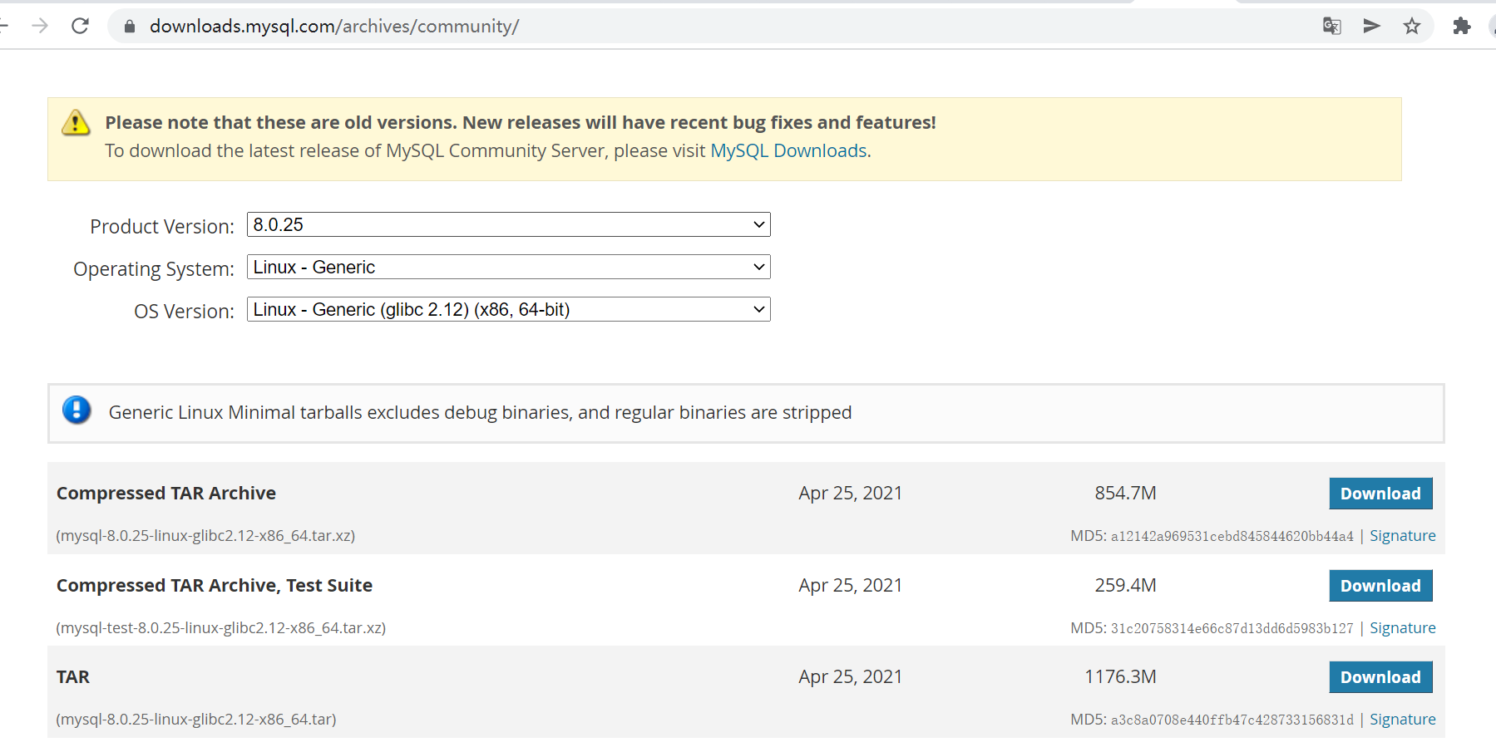This screenshot has width=1496, height=752.
Task: Open Signature link for the TAR file
Action: pyautogui.click(x=1402, y=720)
